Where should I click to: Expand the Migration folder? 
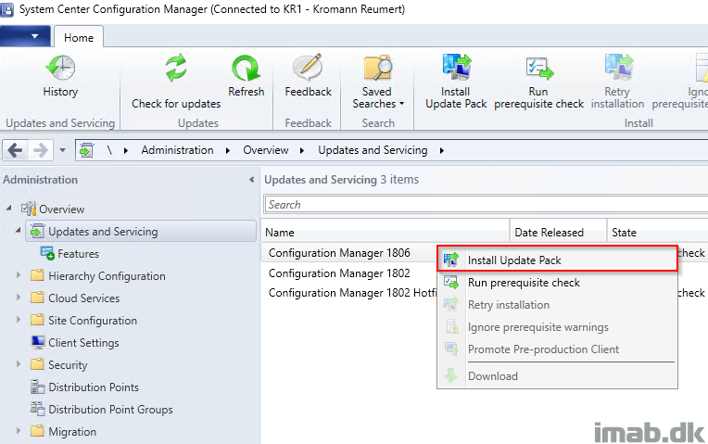19,430
